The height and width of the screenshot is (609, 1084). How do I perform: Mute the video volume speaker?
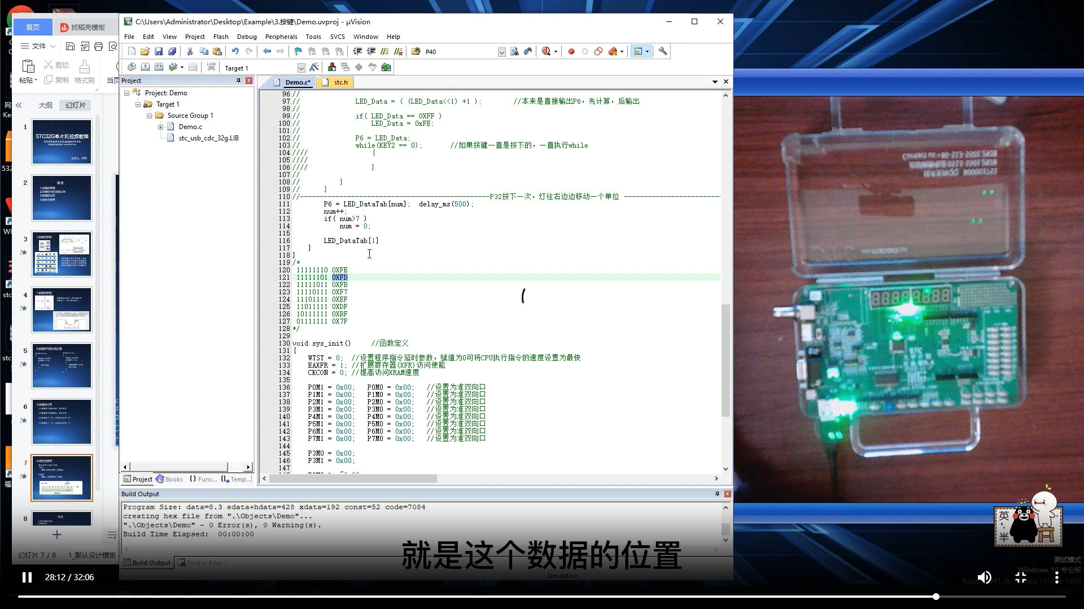984,577
